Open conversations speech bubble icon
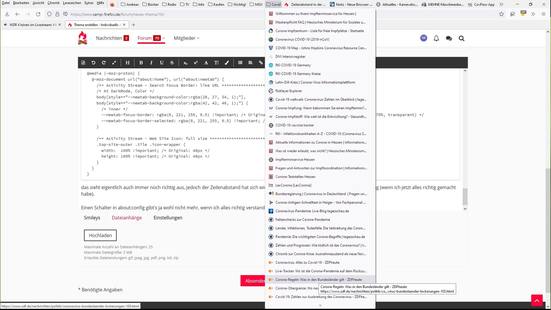Image resolution: width=551 pixels, height=310 pixels. (x=449, y=38)
